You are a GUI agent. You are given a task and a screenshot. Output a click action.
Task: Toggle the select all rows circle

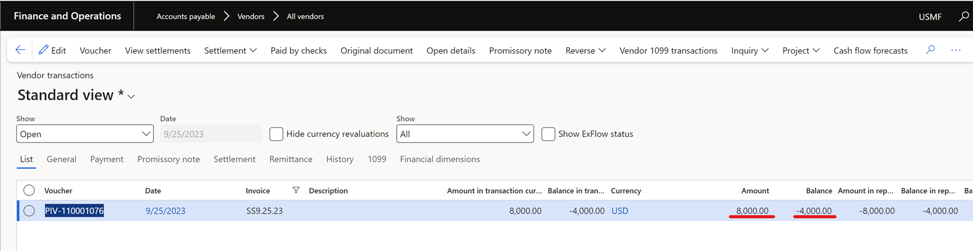pyautogui.click(x=29, y=191)
